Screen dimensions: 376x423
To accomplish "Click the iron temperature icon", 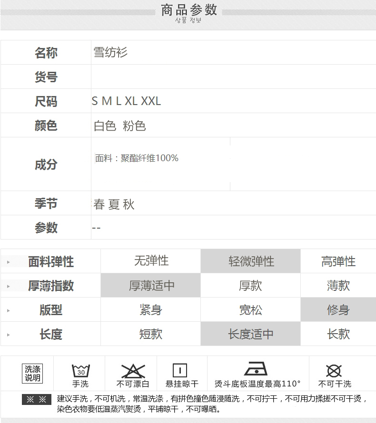I will tap(256, 369).
